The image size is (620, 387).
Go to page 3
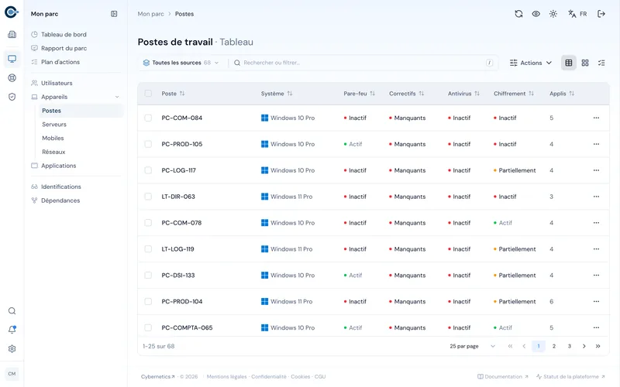[x=570, y=346]
